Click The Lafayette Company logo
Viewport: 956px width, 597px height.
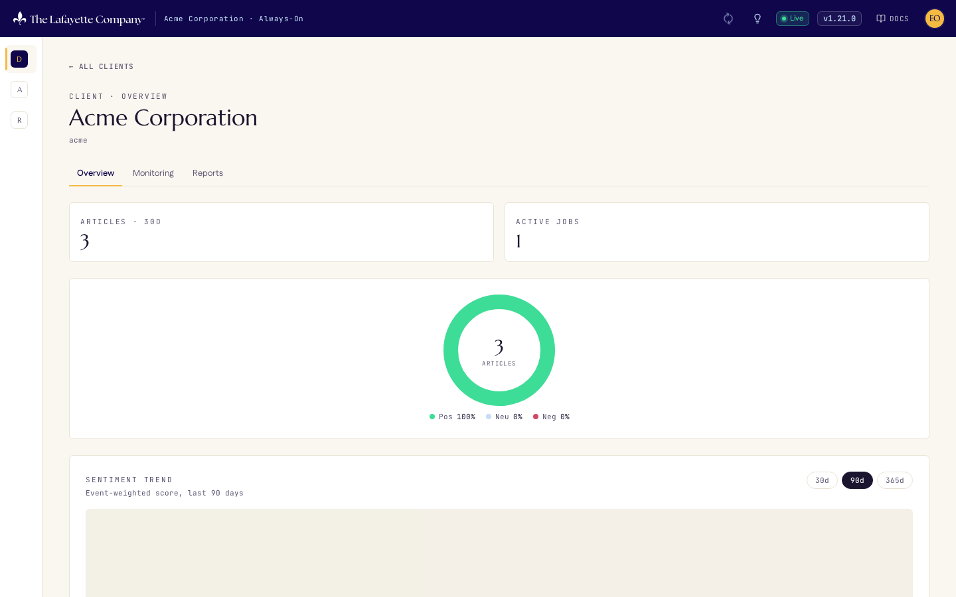78,19
